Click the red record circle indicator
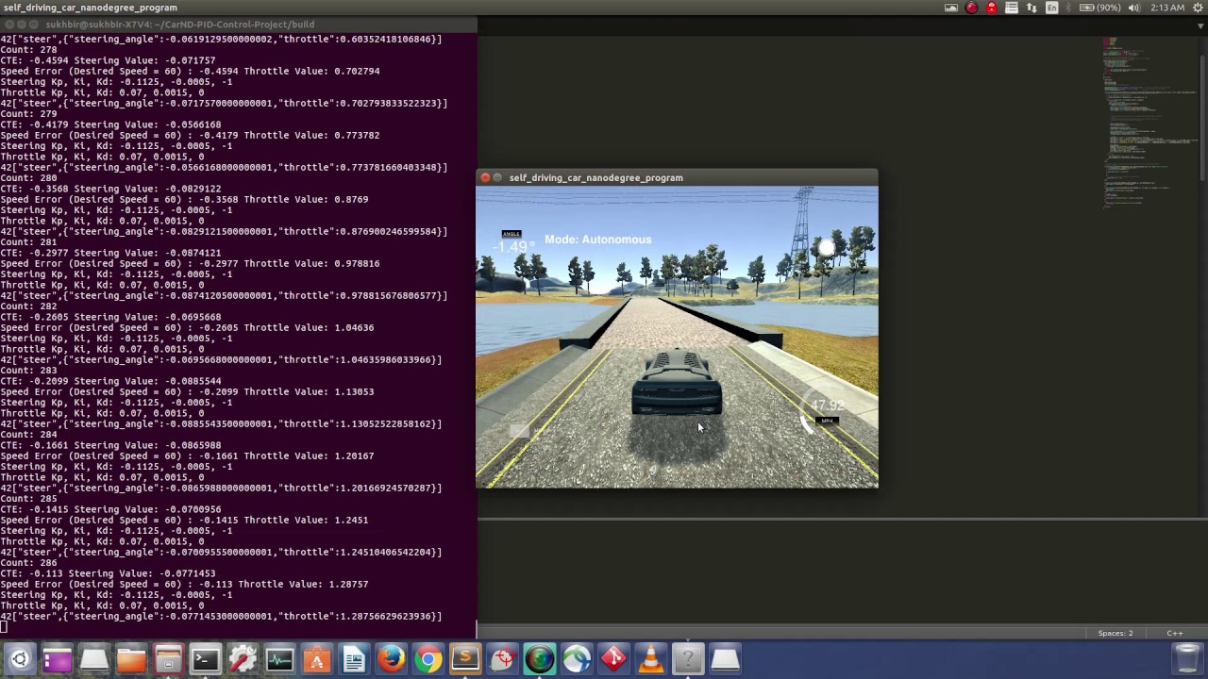 [971, 8]
